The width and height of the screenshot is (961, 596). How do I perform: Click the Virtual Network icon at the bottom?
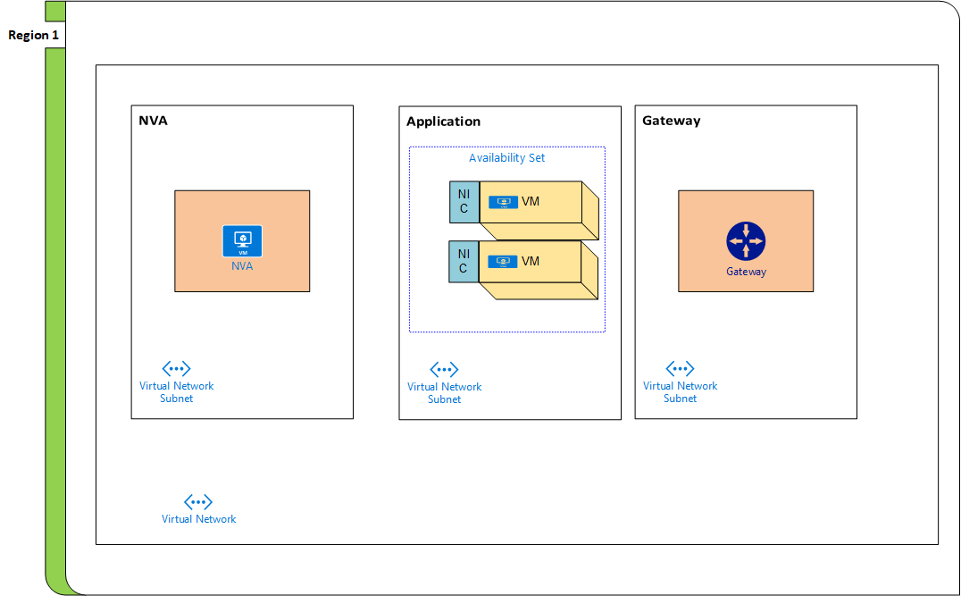(198, 501)
